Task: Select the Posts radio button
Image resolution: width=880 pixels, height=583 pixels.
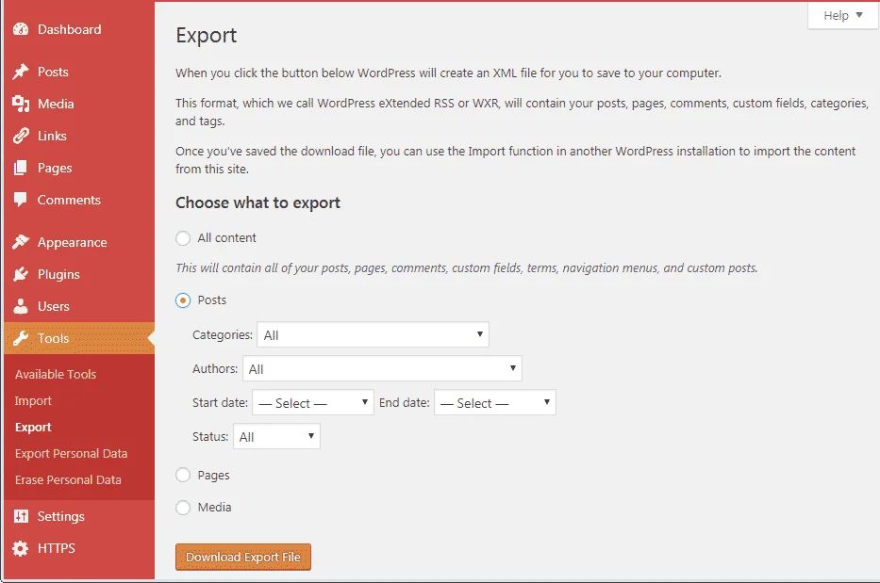Action: pyautogui.click(x=183, y=300)
